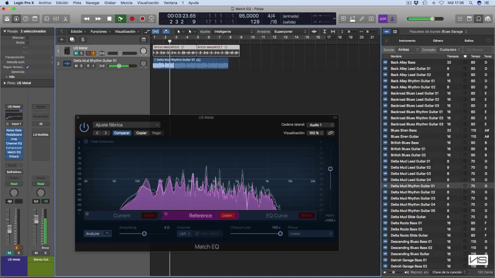The image size is (495, 278).
Task: Click the Comparar button in Match EQ
Action: click(122, 133)
